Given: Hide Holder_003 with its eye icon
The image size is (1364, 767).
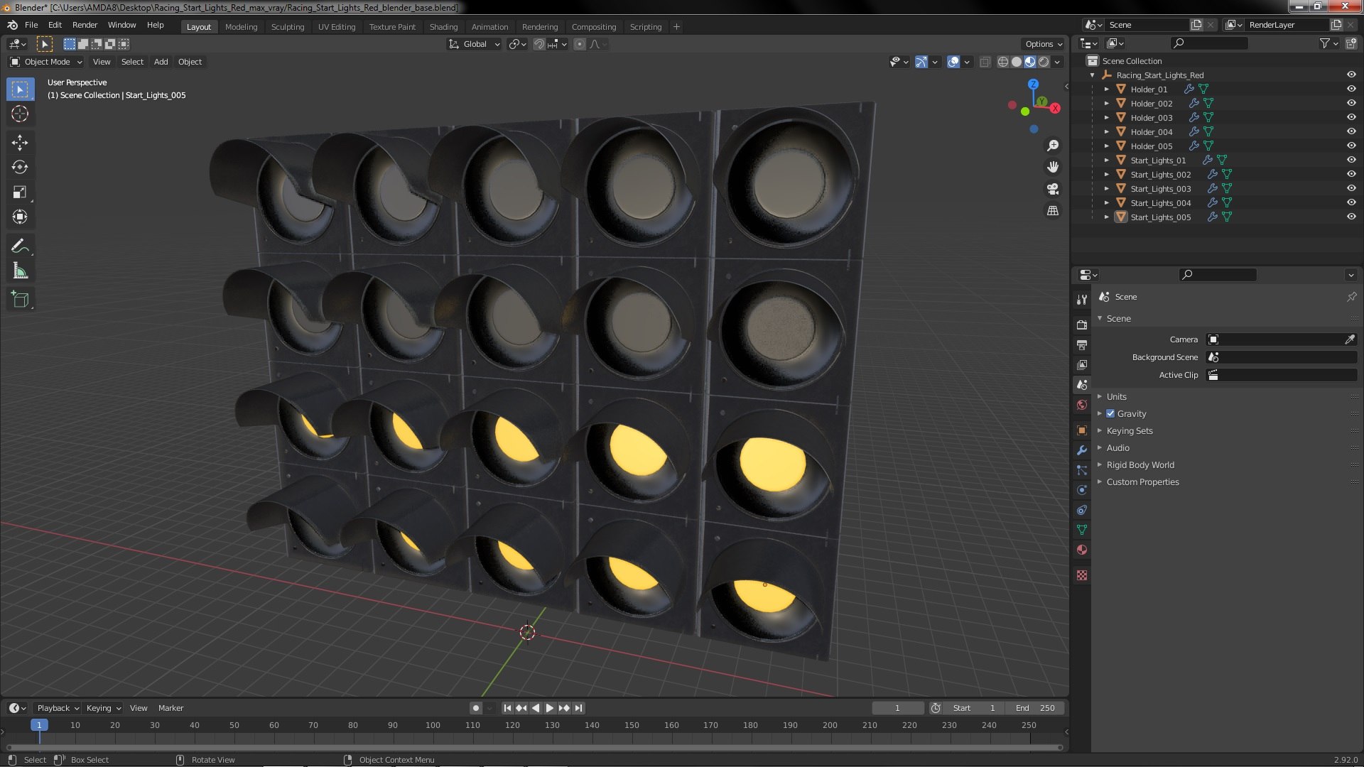Looking at the screenshot, I should 1351,117.
